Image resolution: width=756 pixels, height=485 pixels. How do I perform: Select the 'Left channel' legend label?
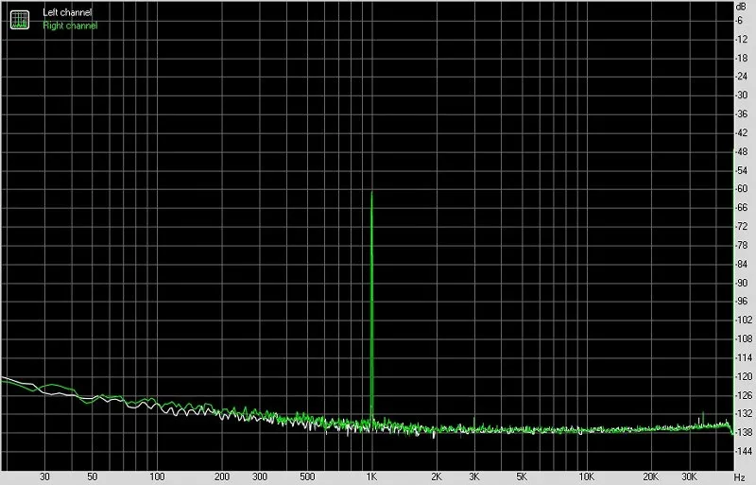point(67,12)
